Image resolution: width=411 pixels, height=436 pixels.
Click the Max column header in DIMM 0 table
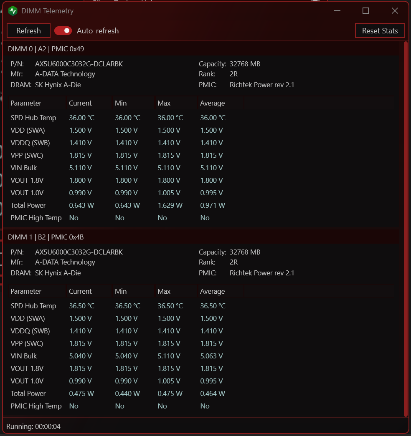[x=176, y=103]
